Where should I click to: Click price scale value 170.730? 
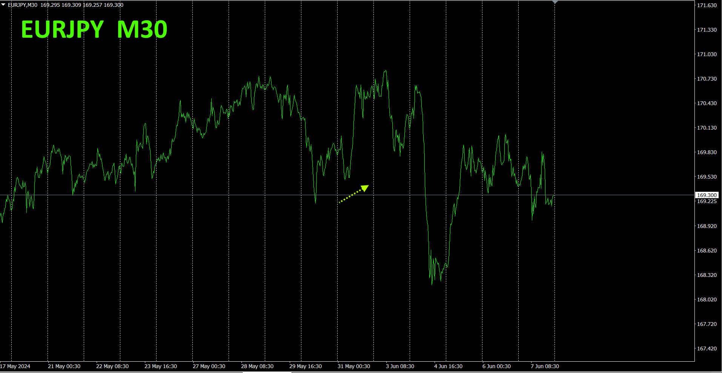point(707,79)
